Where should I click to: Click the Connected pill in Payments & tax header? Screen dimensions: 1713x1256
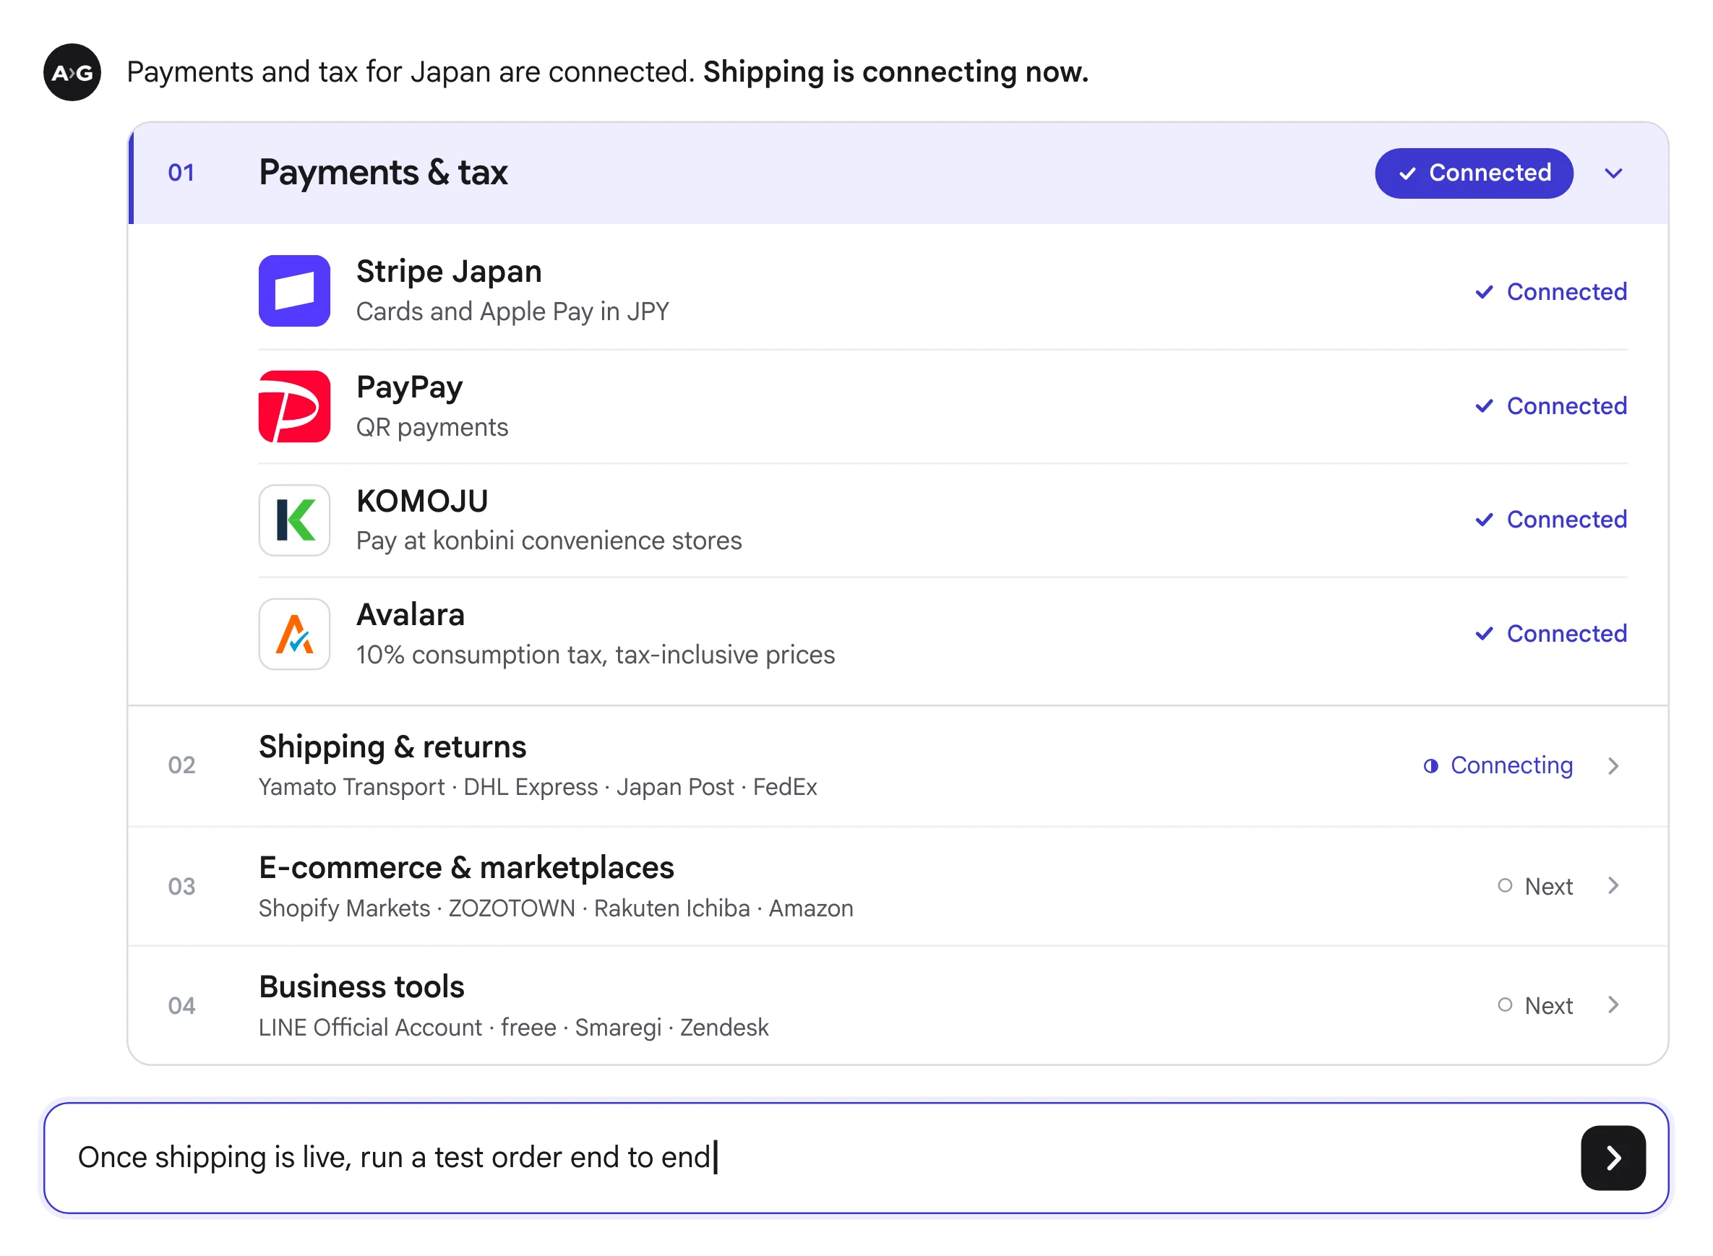[x=1474, y=173]
